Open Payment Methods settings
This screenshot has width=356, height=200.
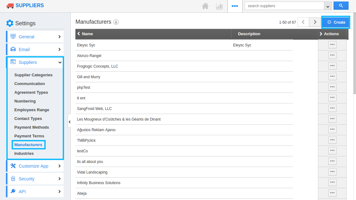31,127
